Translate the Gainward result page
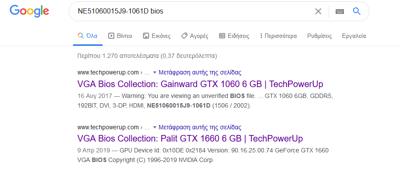 pyautogui.click(x=200, y=73)
